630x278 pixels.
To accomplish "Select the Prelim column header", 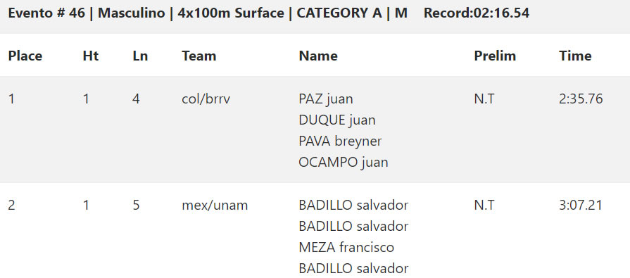I will pyautogui.click(x=495, y=56).
